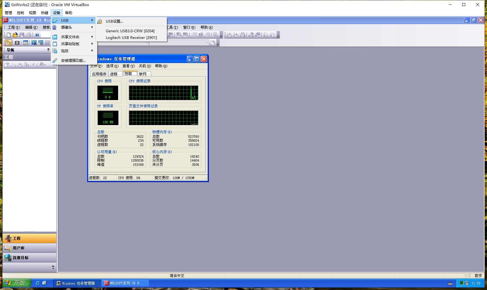Pin the 导航 navigation panel
The image size is (487, 290).
pyautogui.click(x=48, y=50)
